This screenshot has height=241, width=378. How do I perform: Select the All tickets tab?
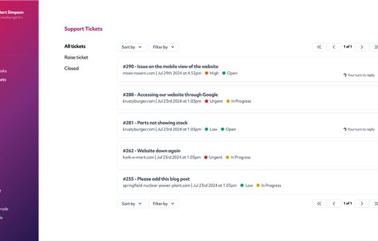pyautogui.click(x=75, y=46)
